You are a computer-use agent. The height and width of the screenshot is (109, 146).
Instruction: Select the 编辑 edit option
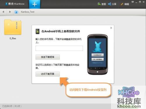125,4
